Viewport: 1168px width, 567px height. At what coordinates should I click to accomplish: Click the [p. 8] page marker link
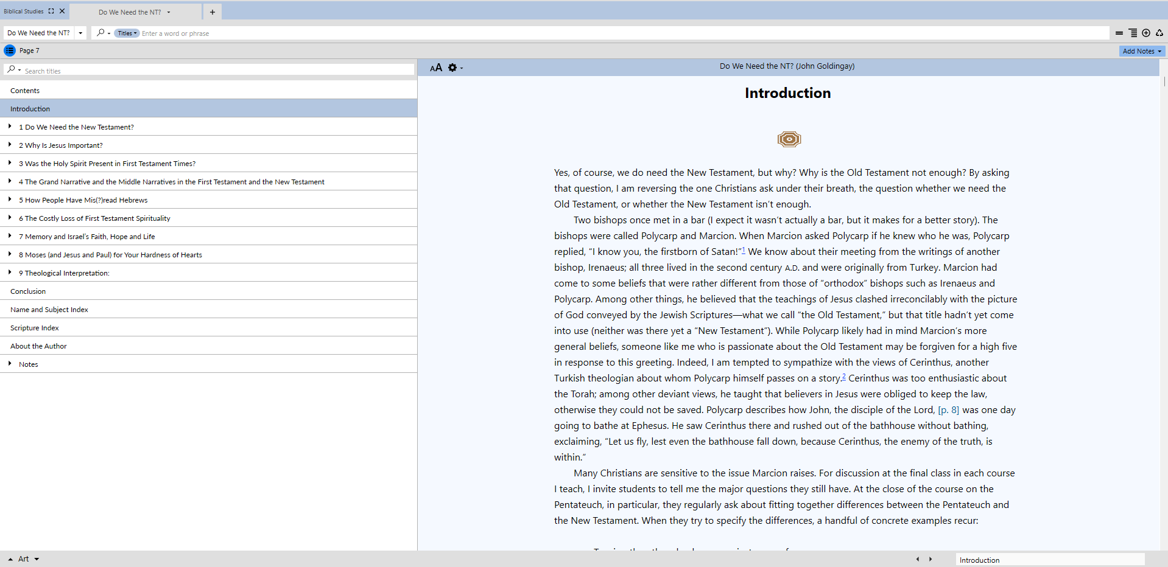coord(949,410)
